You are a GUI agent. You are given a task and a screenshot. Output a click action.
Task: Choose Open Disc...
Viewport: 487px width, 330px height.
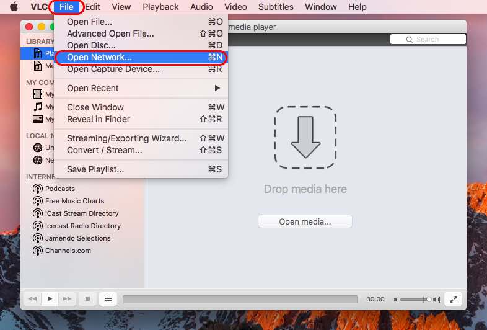click(x=141, y=45)
